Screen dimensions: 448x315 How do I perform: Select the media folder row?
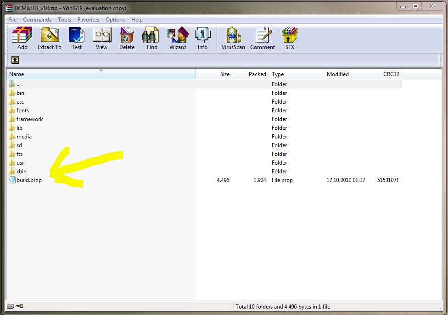tap(204, 136)
